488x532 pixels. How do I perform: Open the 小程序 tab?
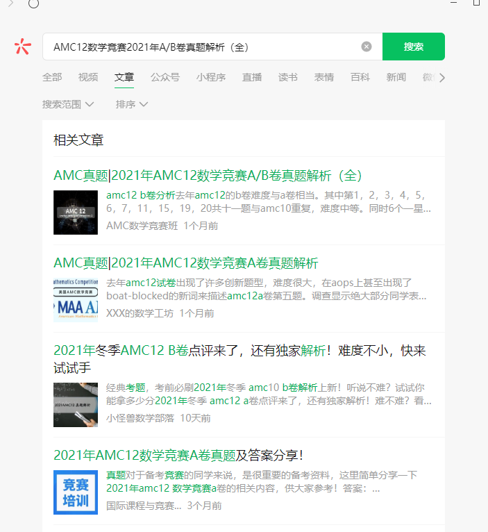(x=210, y=77)
